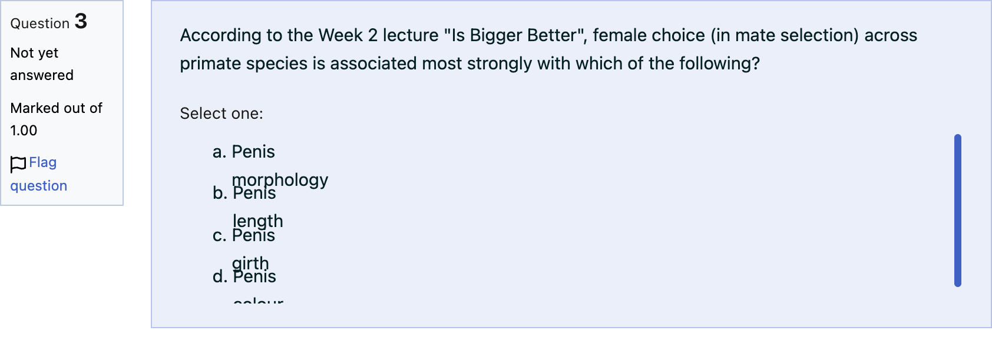Click the letter a. answer marker

coord(220,152)
